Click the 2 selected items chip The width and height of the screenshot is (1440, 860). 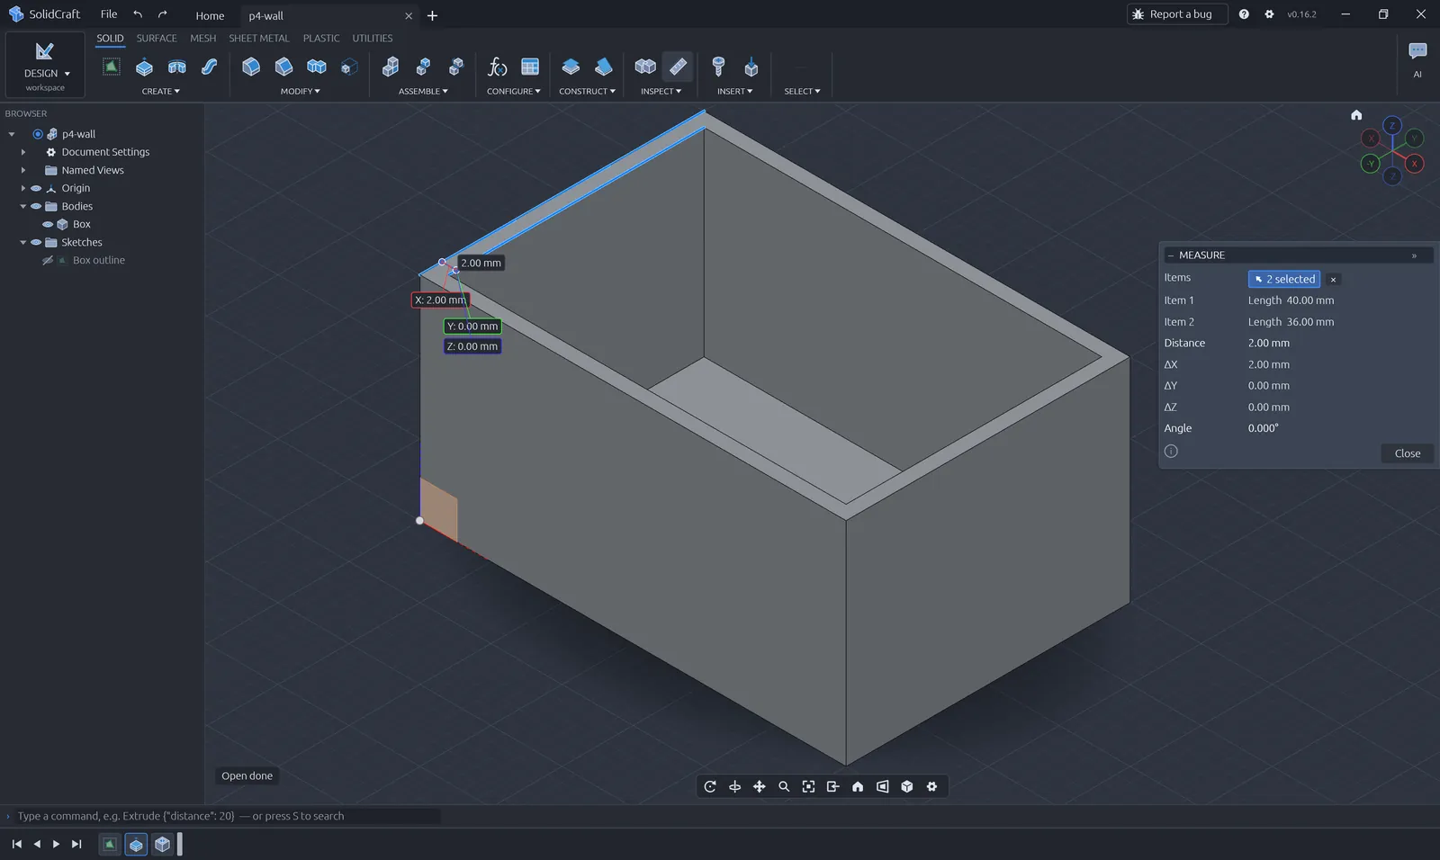click(x=1284, y=279)
